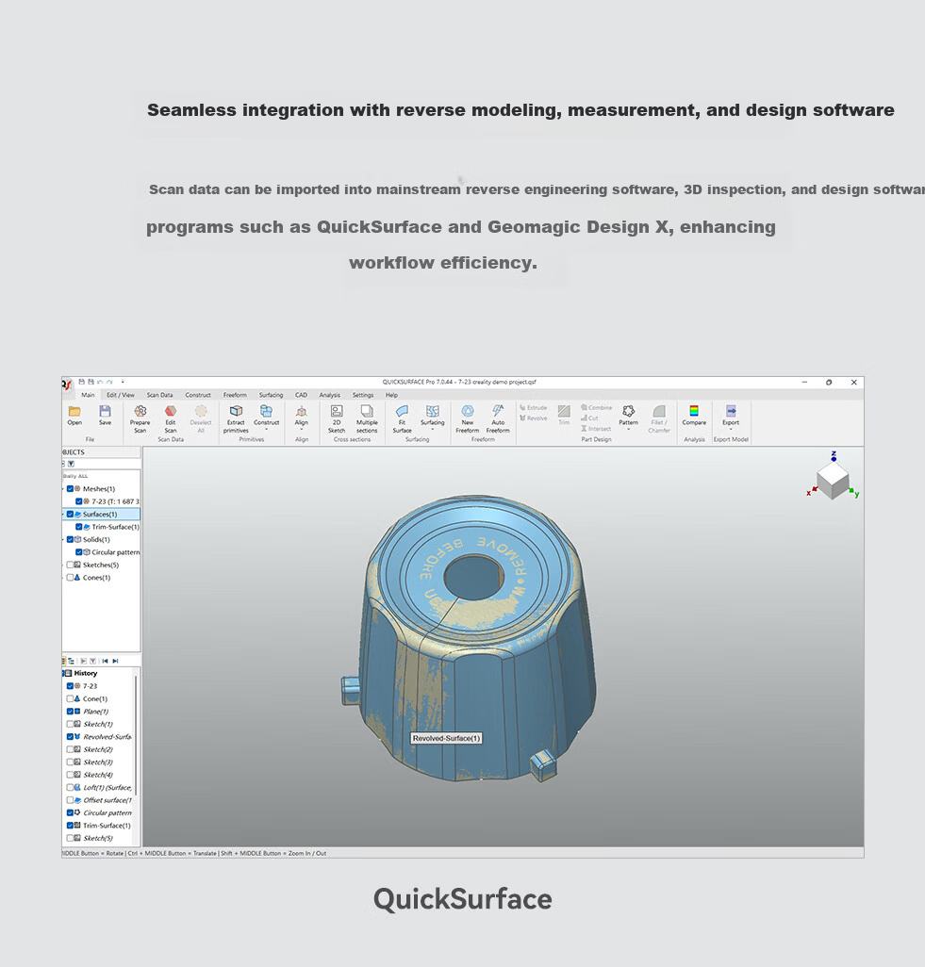
Task: Open the Analysis ribbon tab
Action: (x=329, y=395)
